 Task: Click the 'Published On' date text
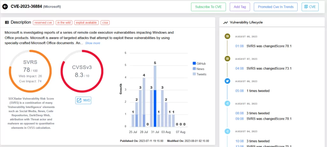click(x=141, y=141)
